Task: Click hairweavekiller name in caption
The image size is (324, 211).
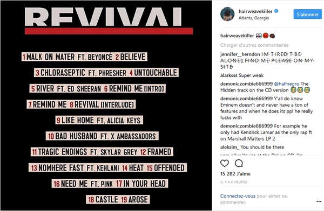Action: 237,36
